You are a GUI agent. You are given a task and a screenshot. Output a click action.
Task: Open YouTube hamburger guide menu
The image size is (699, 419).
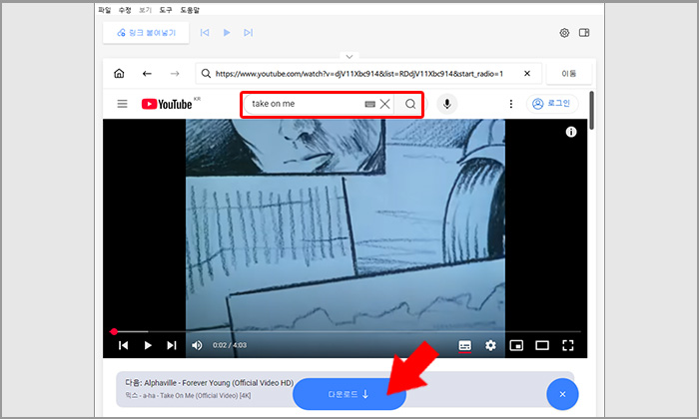(x=122, y=104)
